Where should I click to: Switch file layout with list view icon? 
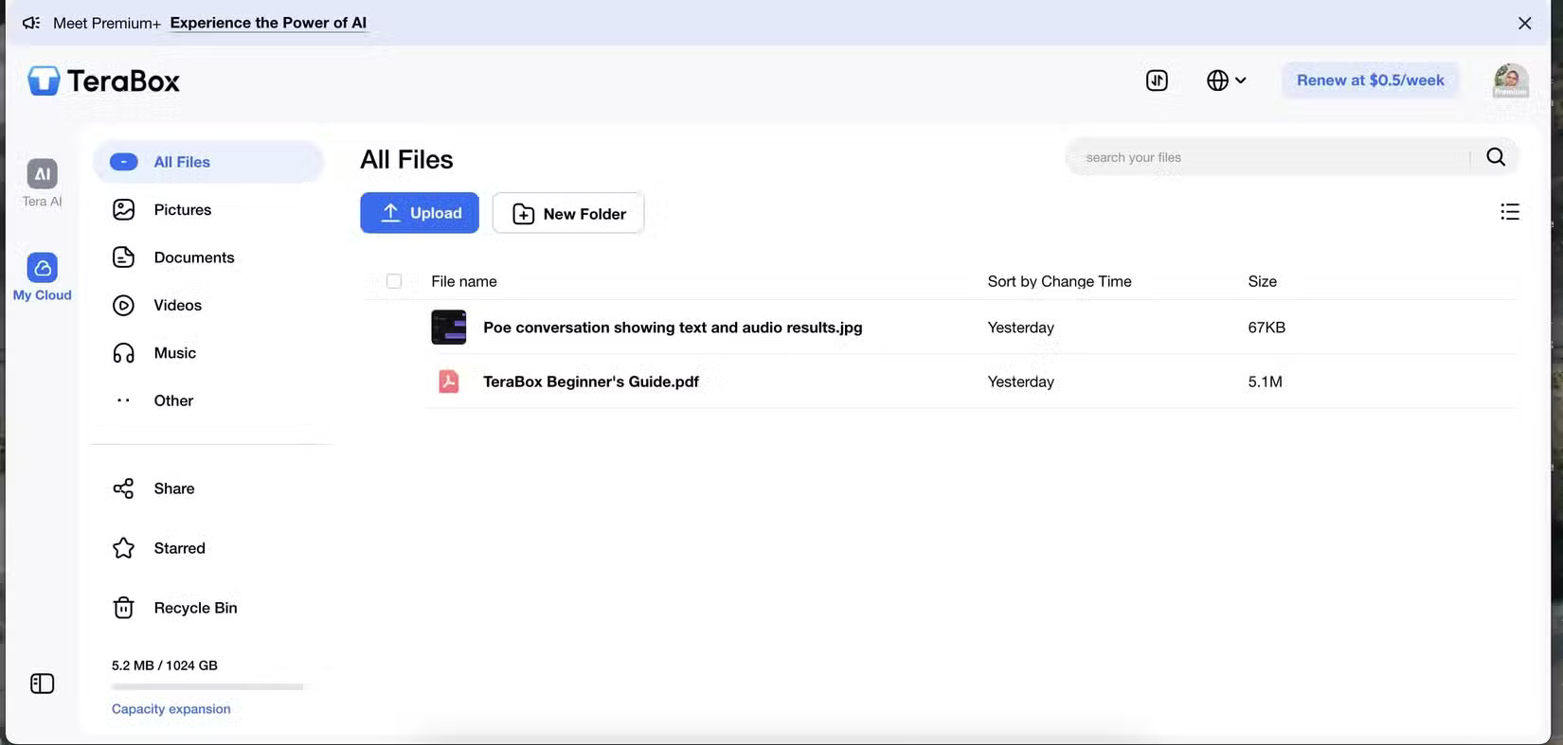[1510, 212]
